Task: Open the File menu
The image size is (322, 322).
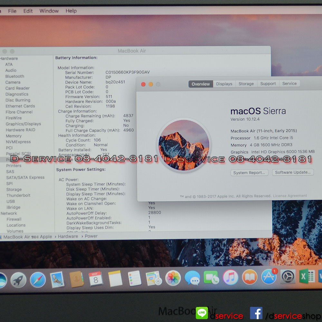Action: point(12,11)
